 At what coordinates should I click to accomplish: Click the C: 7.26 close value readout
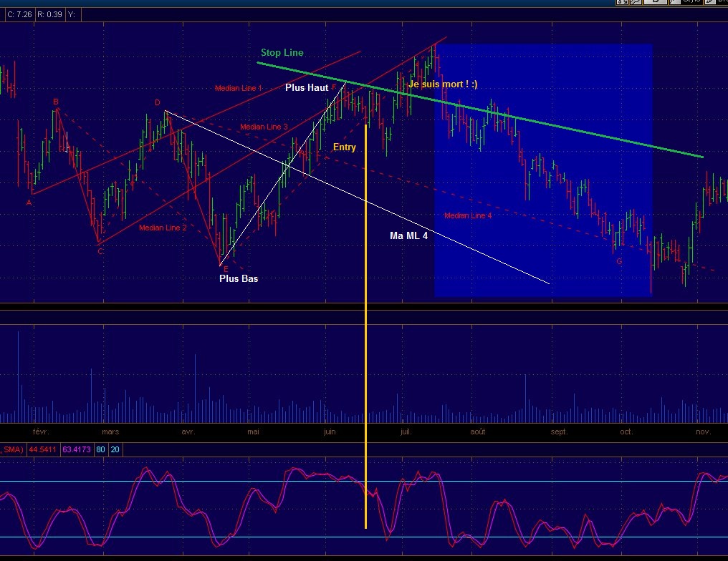coord(19,14)
